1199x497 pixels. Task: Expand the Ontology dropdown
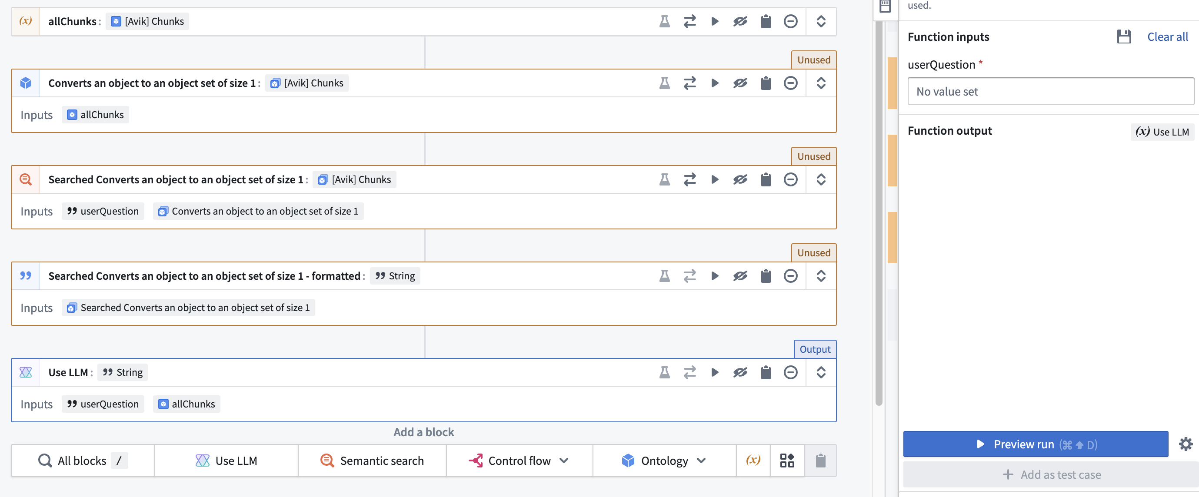tap(664, 461)
